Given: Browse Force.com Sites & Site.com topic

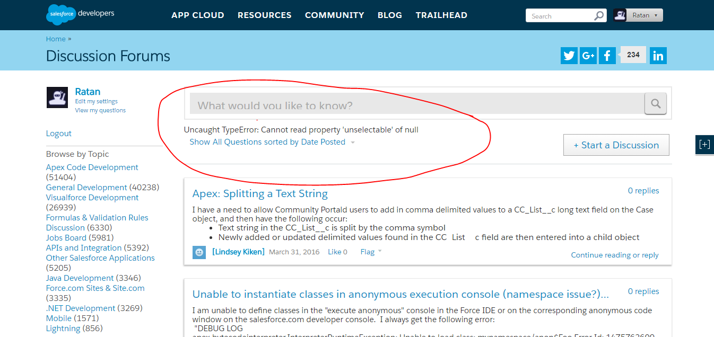Looking at the screenshot, I should [95, 288].
